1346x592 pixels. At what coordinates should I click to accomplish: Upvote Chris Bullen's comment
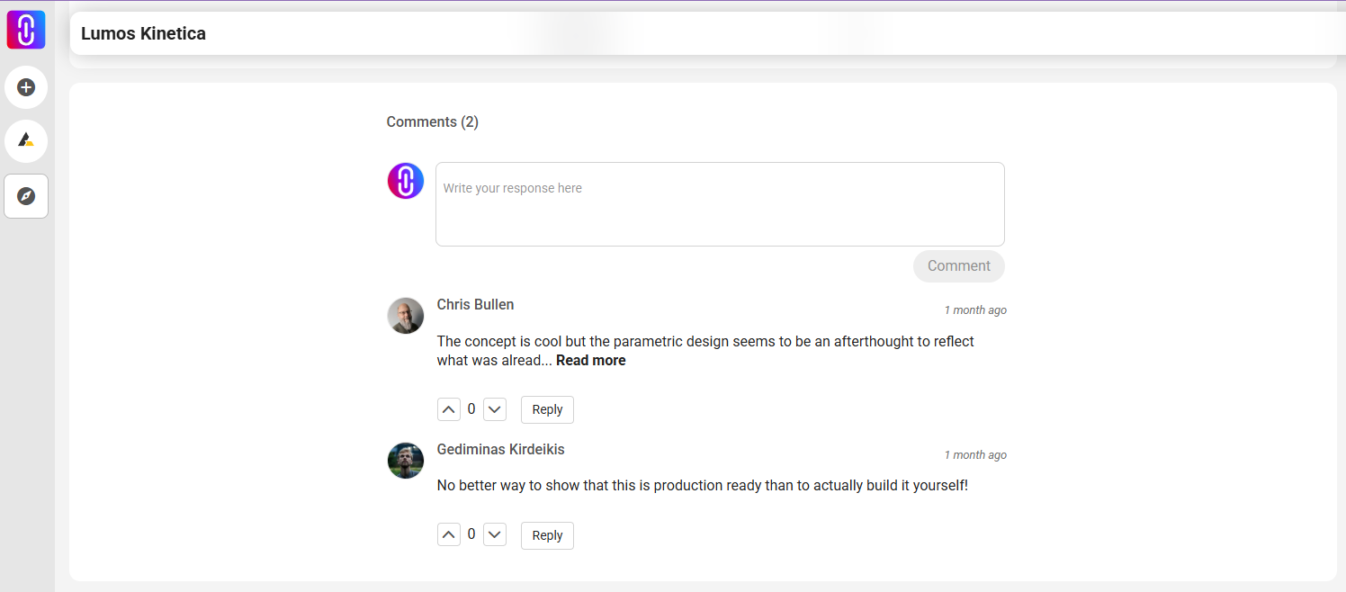[x=449, y=408]
